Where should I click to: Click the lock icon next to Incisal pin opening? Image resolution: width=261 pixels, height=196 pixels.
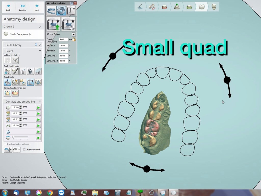click(73, 40)
